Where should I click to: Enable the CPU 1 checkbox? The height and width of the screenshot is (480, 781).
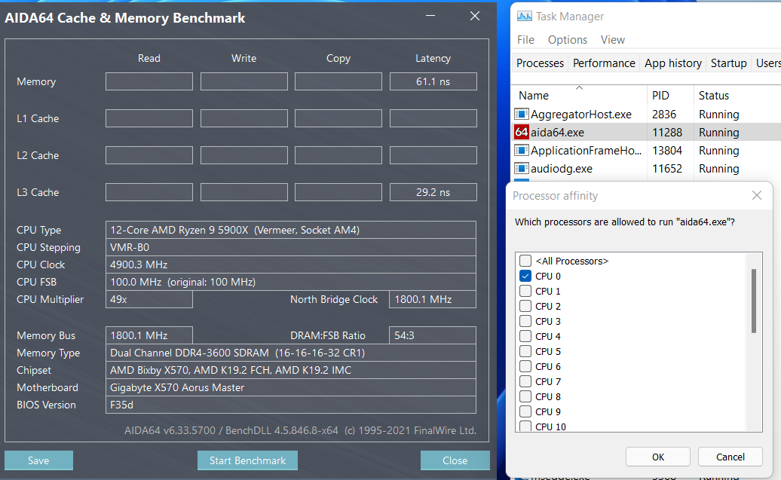tap(525, 291)
